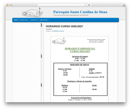Screen dimensions: 131x110
Task: Click the tagline Una parroquia del arzobispado
Action: 71,15
